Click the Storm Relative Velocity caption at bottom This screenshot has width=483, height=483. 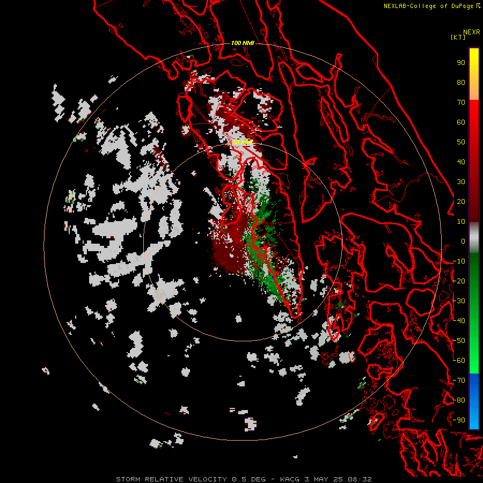244,479
